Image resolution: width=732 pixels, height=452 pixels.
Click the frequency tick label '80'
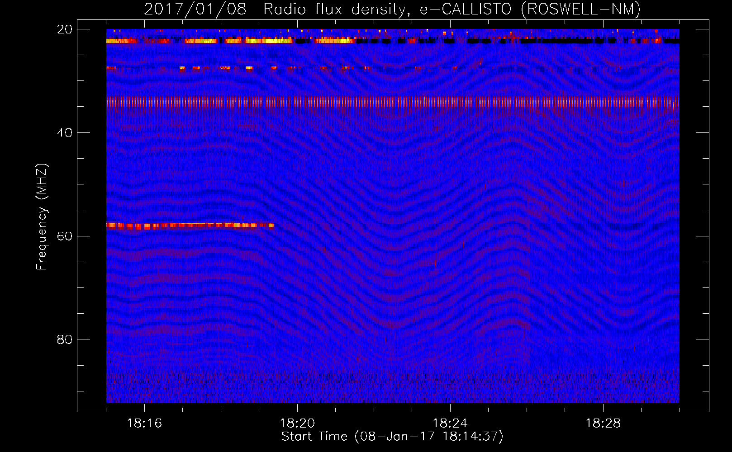(x=65, y=339)
